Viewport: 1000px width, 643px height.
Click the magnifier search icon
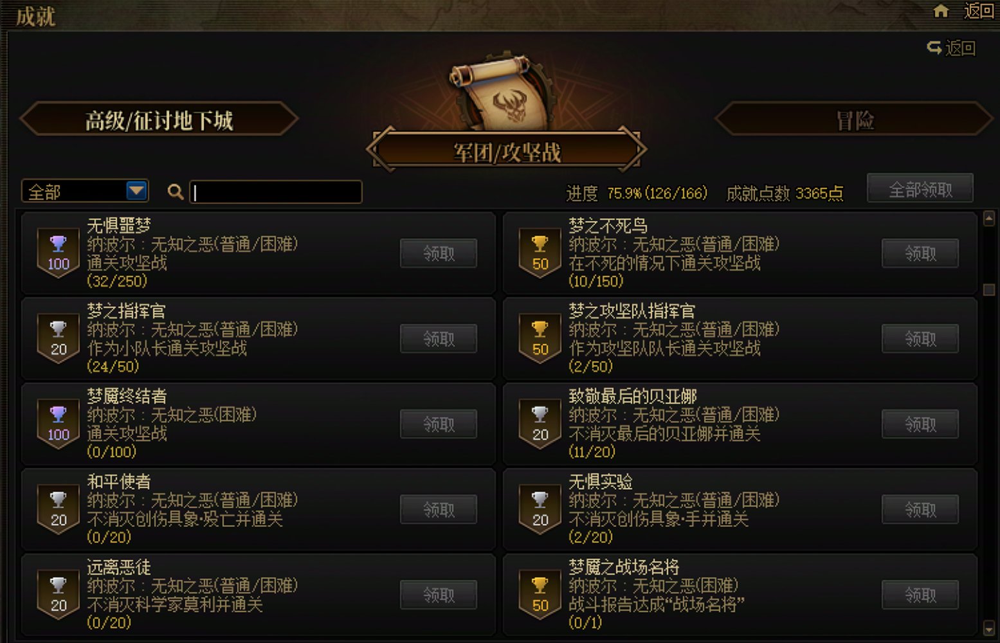tap(175, 192)
